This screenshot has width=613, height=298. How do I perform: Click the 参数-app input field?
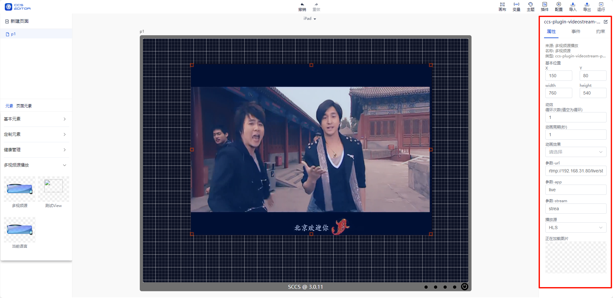[575, 190]
